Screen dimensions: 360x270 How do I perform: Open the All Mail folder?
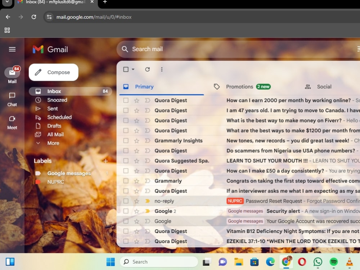[55, 135]
